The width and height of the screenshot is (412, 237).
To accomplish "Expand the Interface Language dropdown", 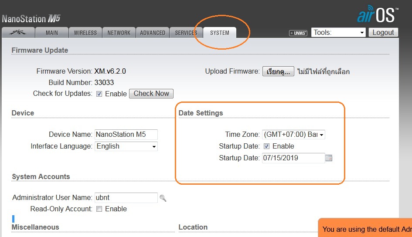I will 126,146.
